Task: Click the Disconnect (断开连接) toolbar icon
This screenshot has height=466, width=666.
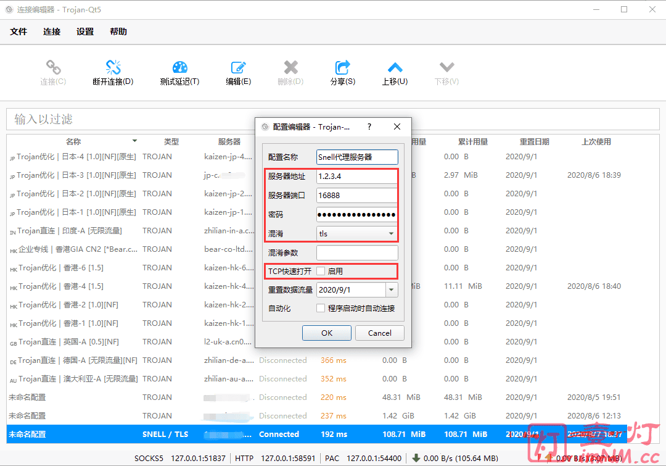Action: pos(113,67)
